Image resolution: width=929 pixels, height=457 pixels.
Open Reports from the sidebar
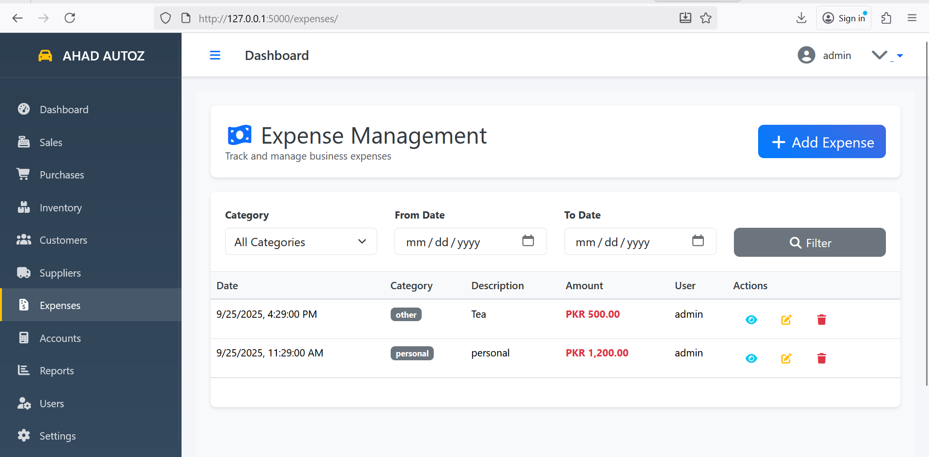pyautogui.click(x=57, y=371)
